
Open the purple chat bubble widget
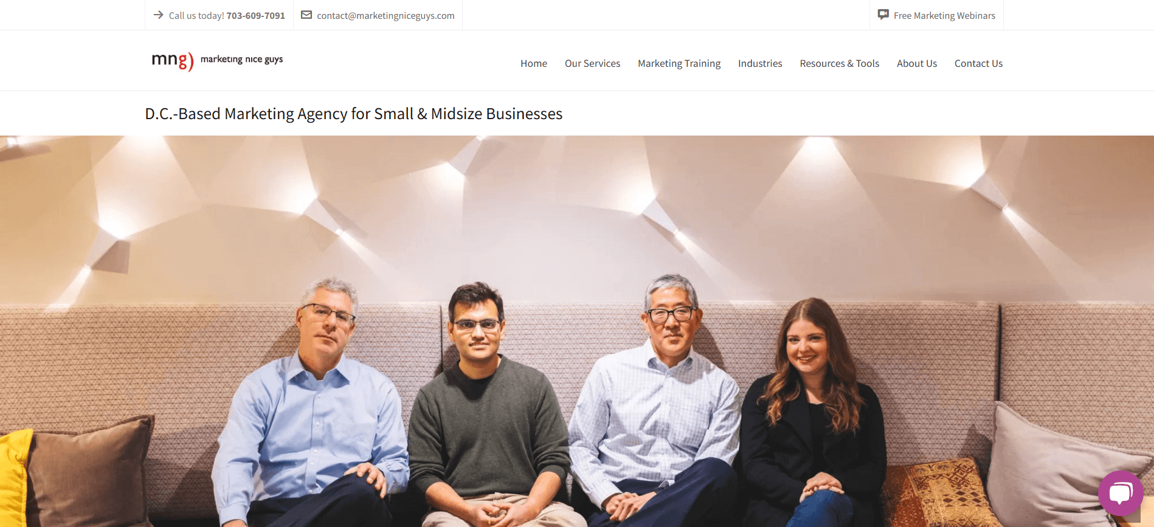1121,493
